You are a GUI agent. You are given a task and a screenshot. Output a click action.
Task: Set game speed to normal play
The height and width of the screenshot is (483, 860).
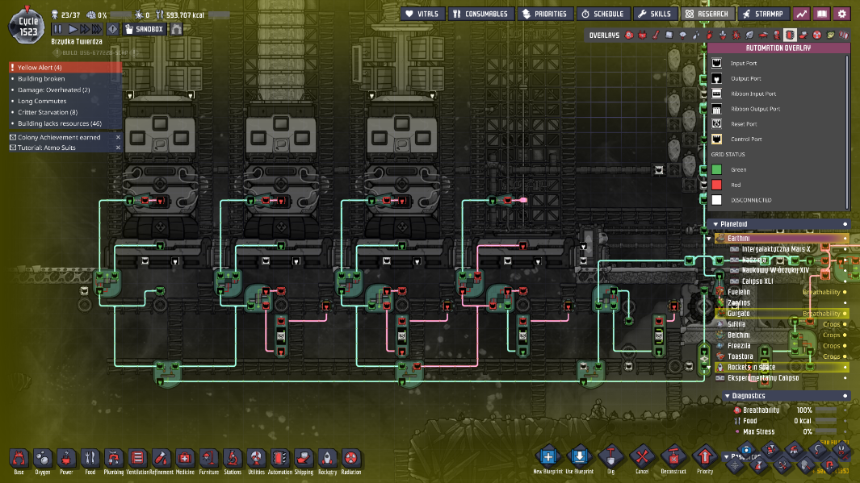coord(73,29)
